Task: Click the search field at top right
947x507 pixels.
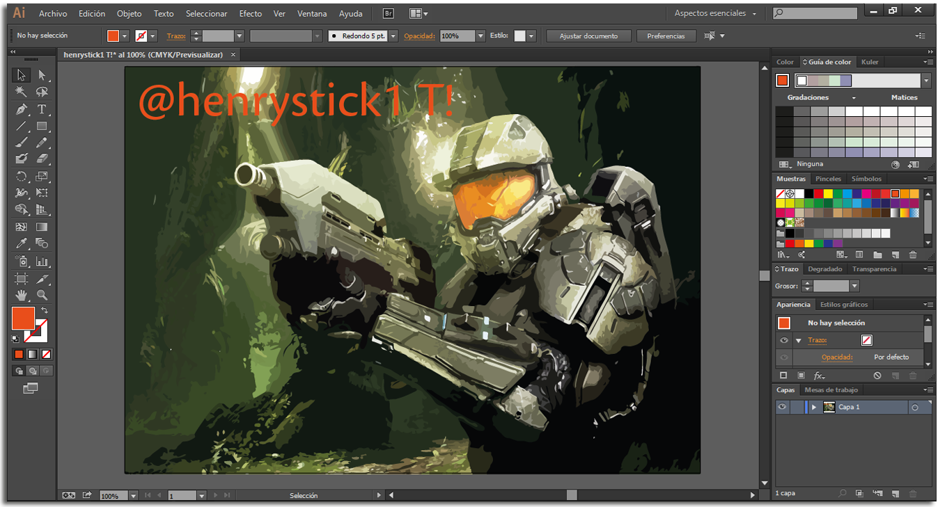Action: click(815, 13)
